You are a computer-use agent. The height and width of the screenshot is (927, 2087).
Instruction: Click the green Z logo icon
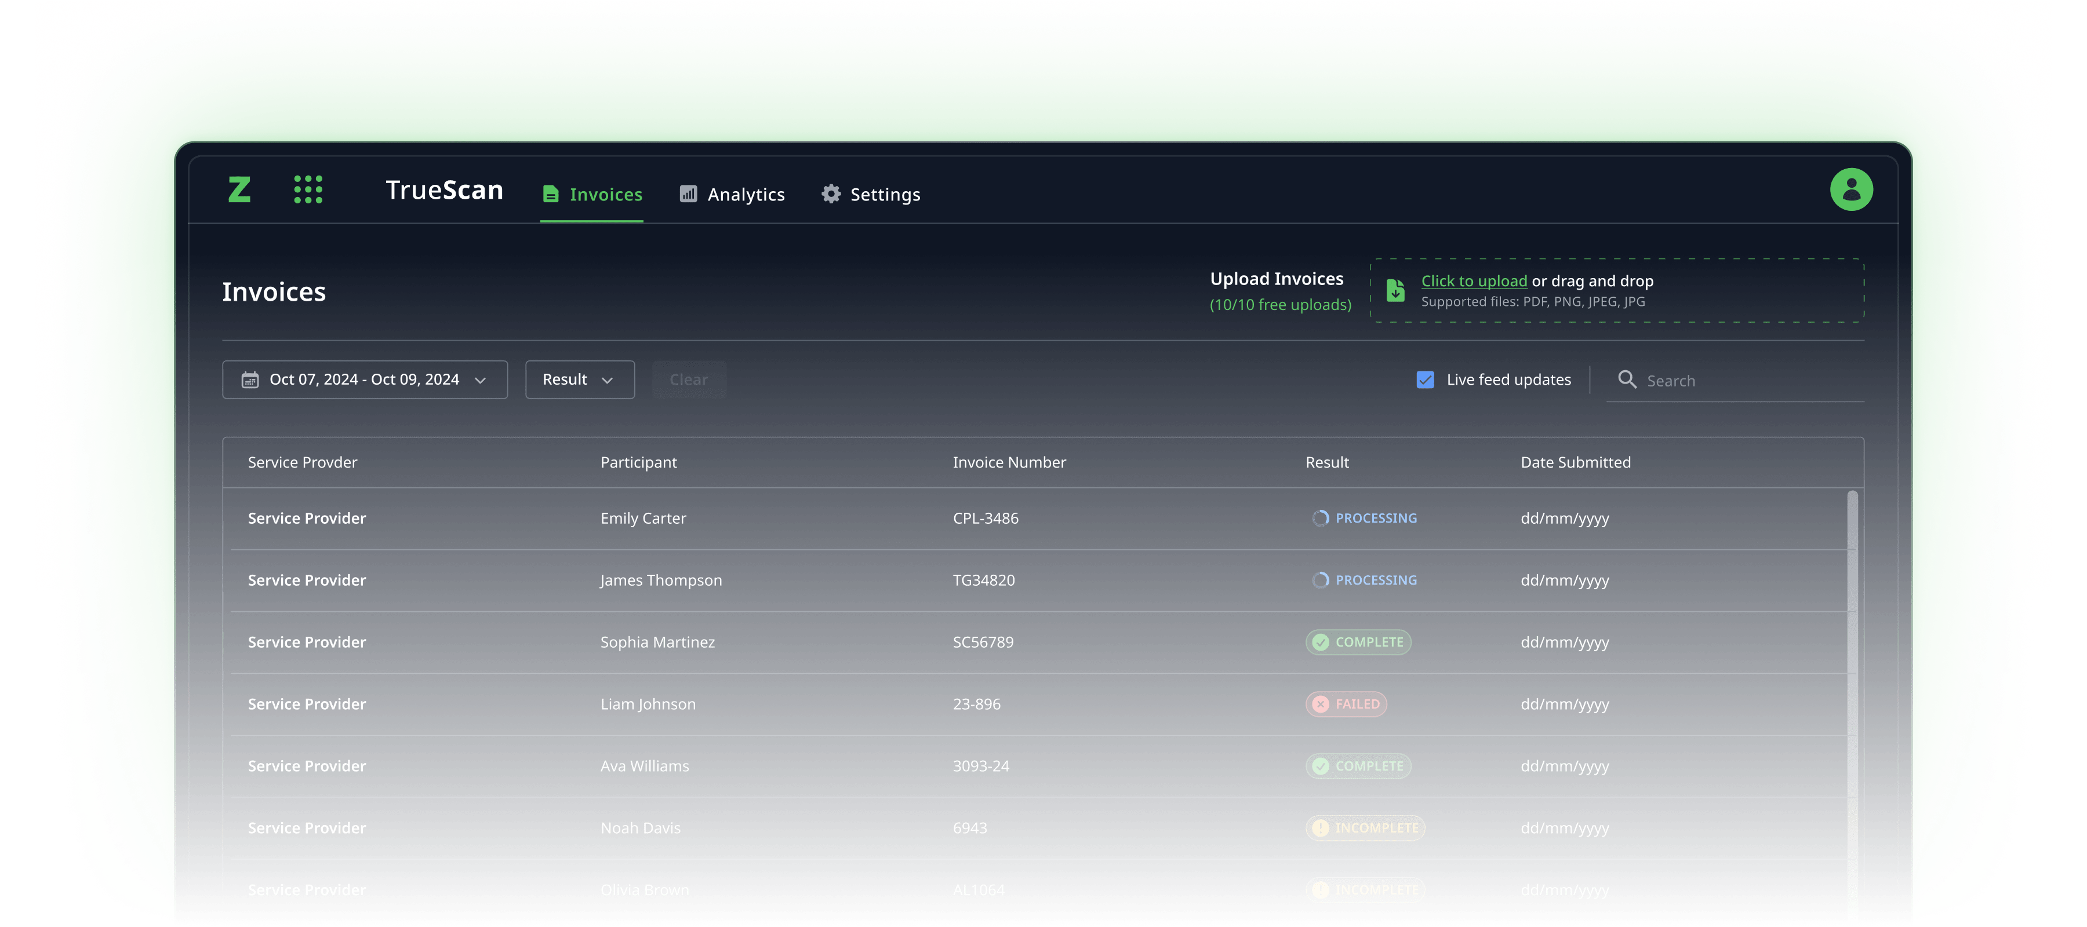pyautogui.click(x=239, y=189)
